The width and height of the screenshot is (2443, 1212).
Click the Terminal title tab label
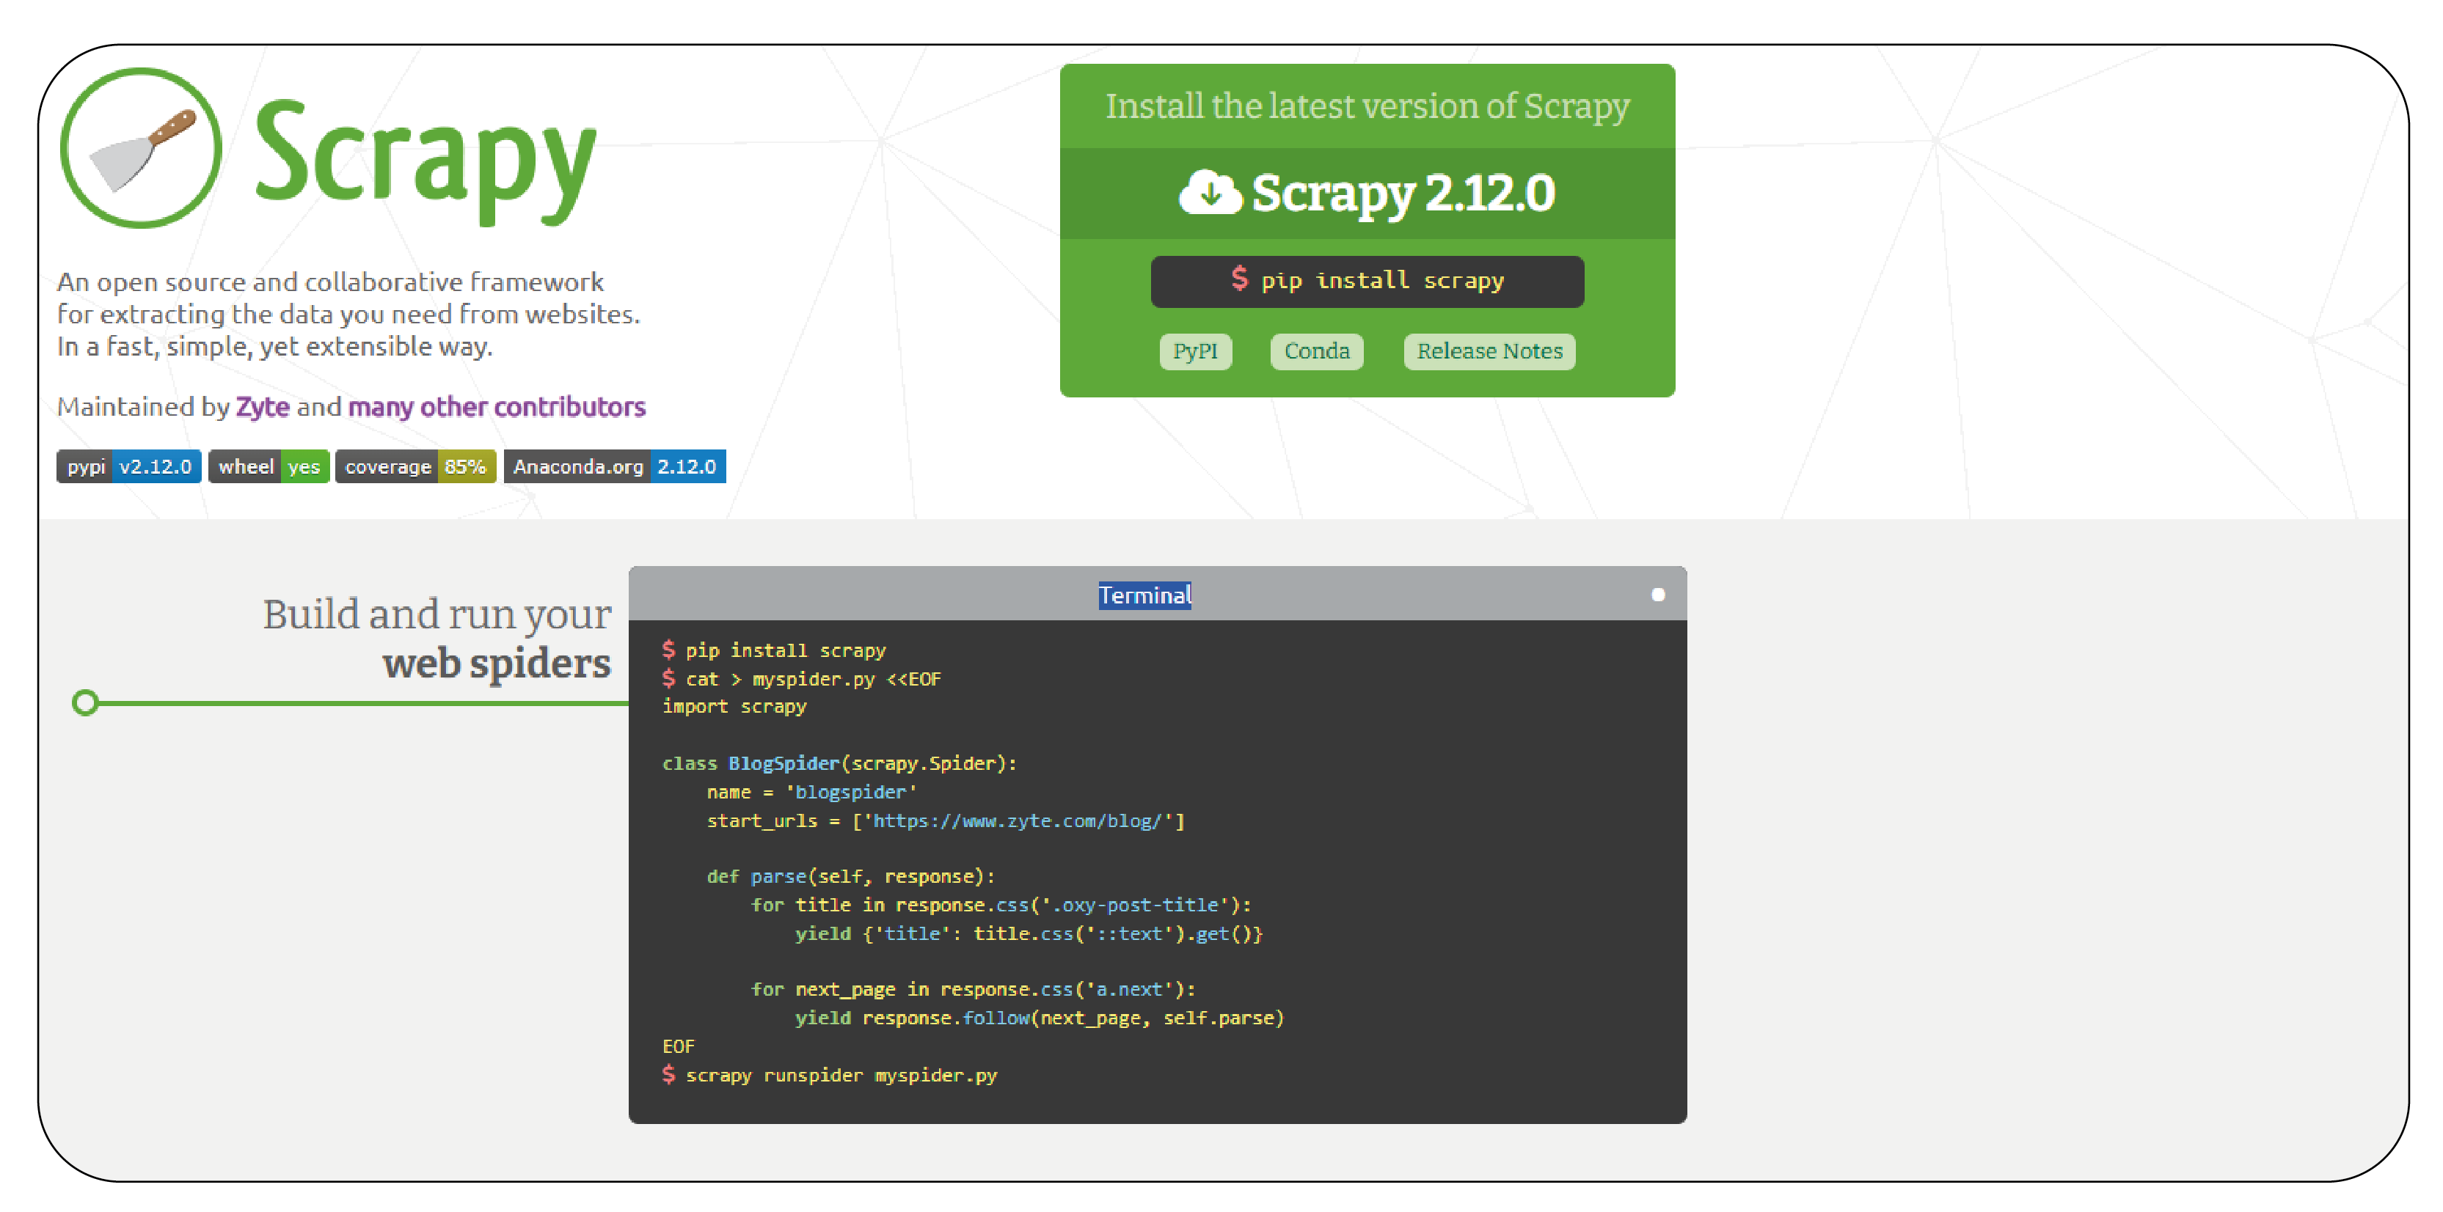[x=1147, y=595]
